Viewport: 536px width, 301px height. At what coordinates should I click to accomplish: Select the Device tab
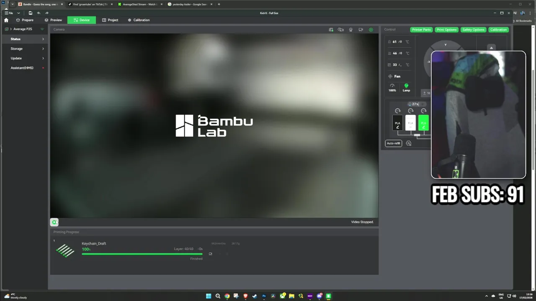(82, 20)
